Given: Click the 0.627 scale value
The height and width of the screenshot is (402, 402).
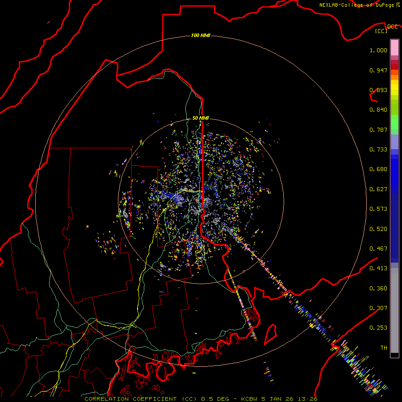Looking at the screenshot, I should pos(378,189).
